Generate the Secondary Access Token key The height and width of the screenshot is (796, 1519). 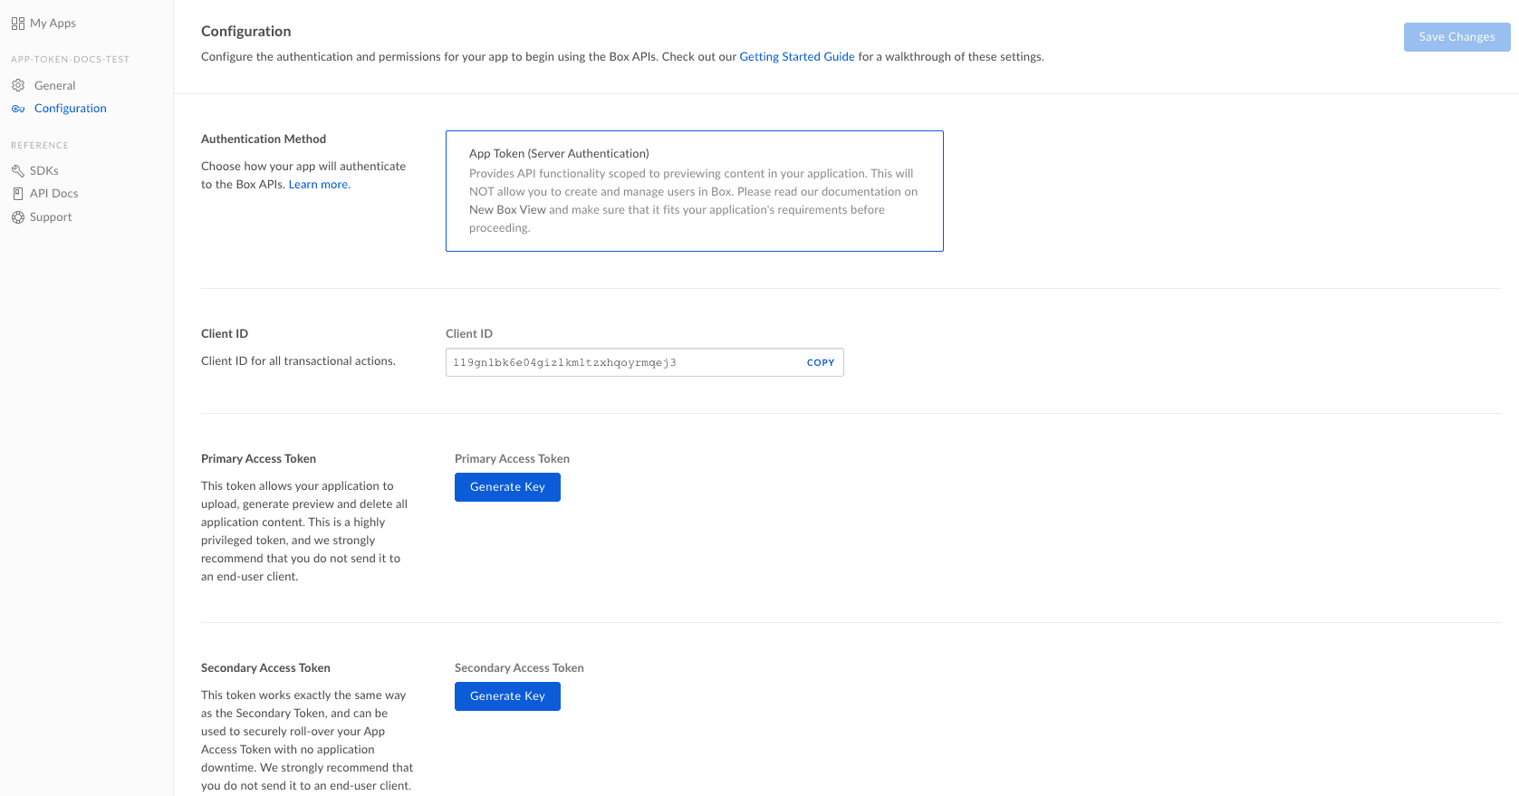507,696
